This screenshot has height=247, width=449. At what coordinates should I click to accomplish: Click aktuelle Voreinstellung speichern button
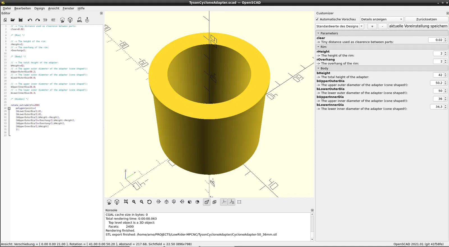(418, 26)
